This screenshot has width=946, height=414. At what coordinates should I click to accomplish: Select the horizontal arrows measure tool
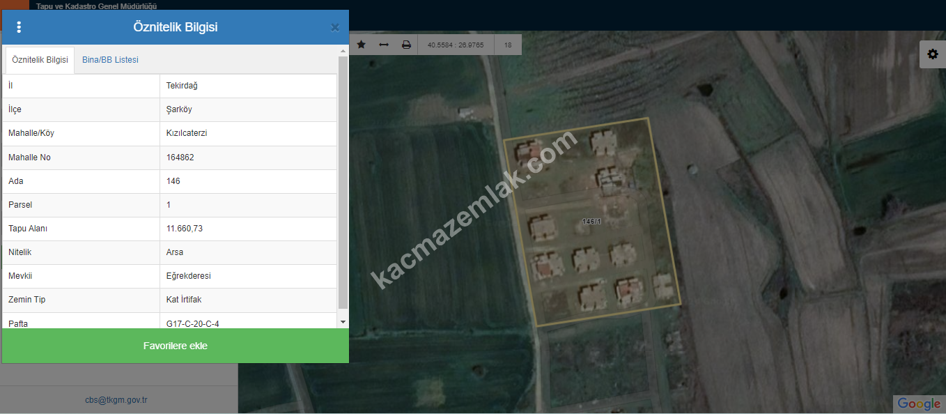[x=384, y=45]
